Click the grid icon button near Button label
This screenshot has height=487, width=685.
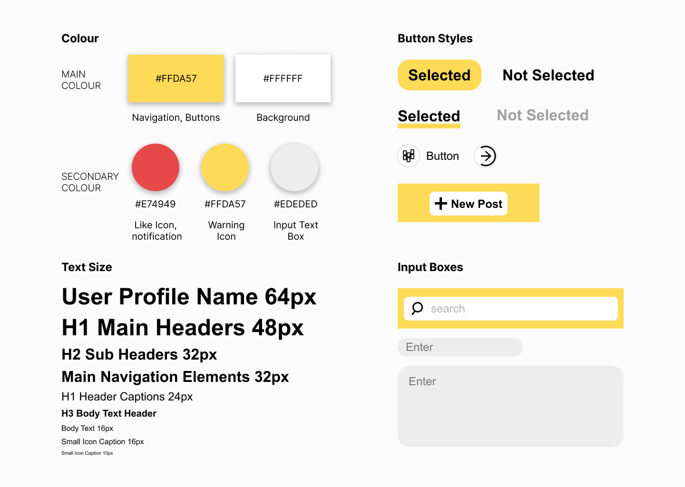point(408,156)
